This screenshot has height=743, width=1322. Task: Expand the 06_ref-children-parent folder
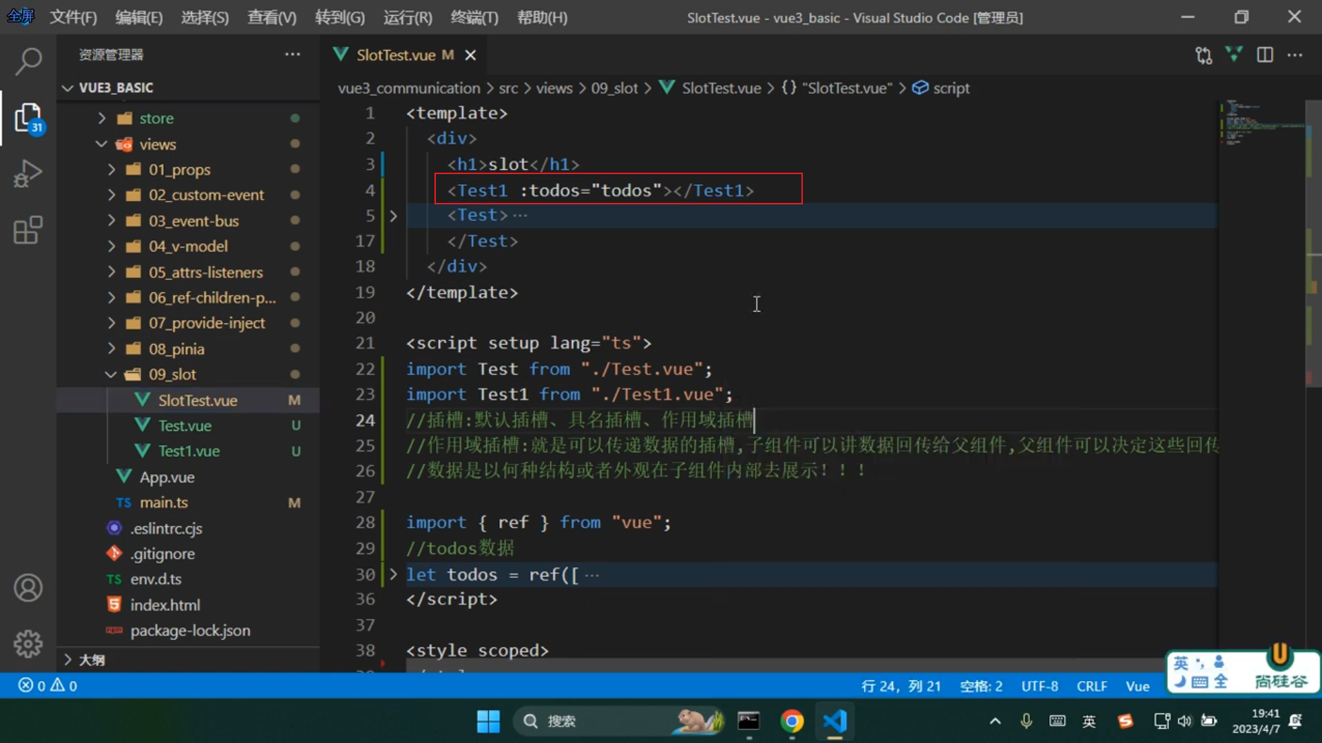[112, 298]
